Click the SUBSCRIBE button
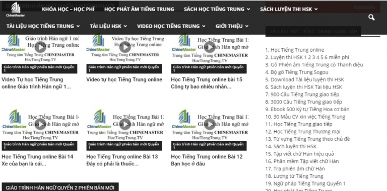Viewport: 387px width, 191px height. click(364, 8)
